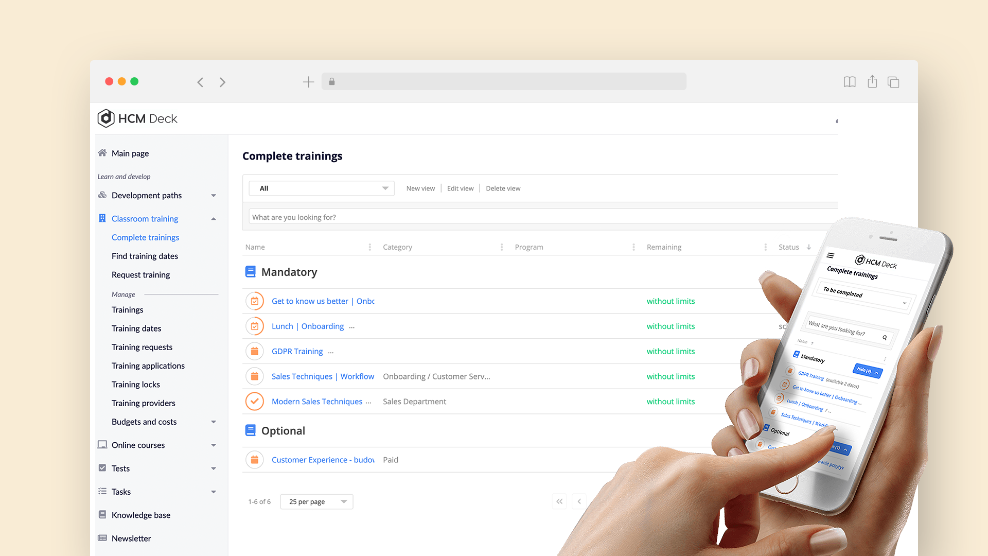Click the Newsletter icon in sidebar
Image resolution: width=988 pixels, height=556 pixels.
[x=102, y=538]
